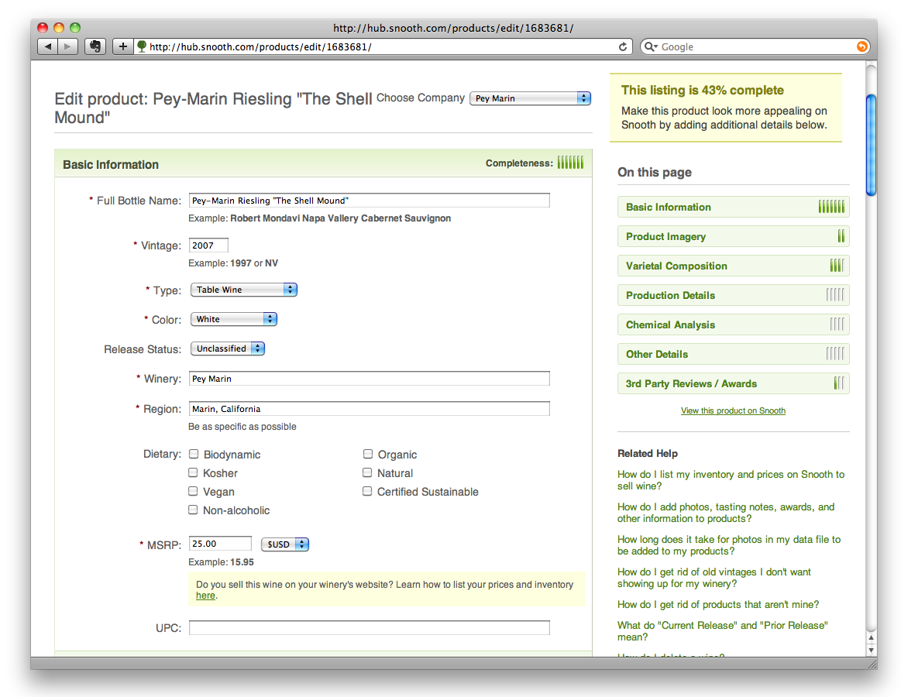
Task: Click the Region field with Marin, California
Action: pyautogui.click(x=370, y=409)
